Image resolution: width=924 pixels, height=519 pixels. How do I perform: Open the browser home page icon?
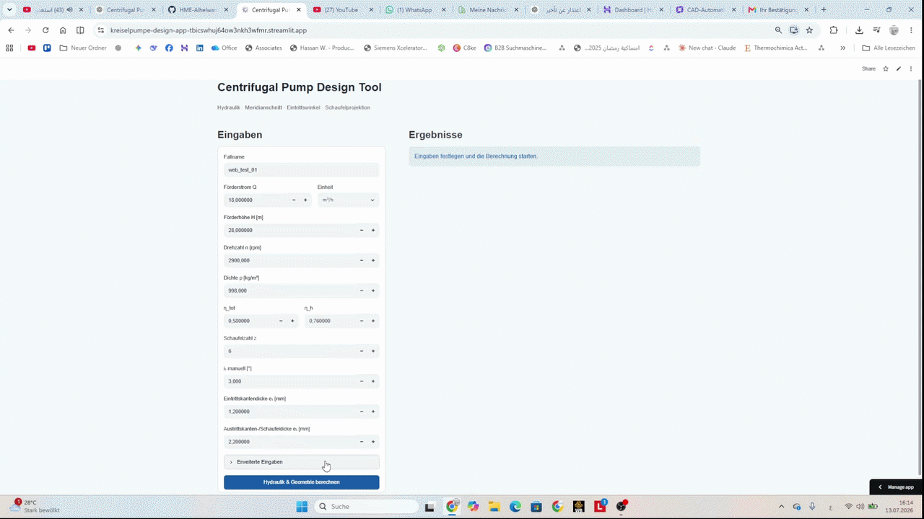pyautogui.click(x=63, y=30)
